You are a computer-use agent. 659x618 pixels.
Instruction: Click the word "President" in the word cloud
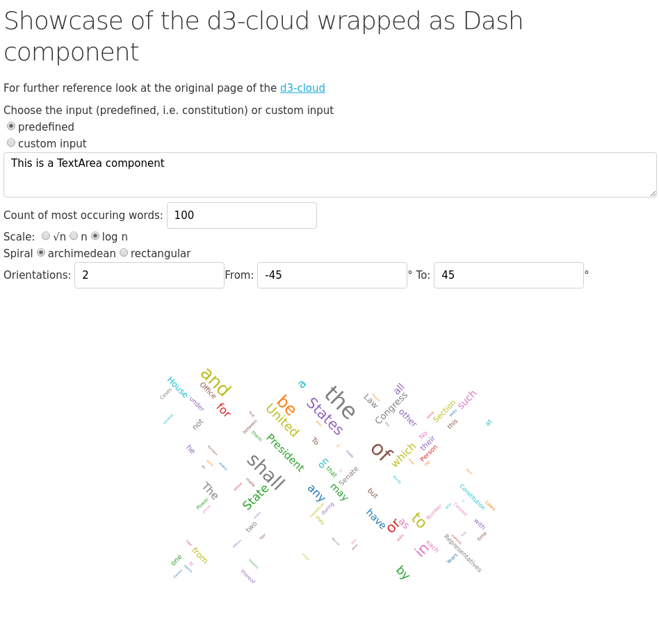(x=285, y=453)
